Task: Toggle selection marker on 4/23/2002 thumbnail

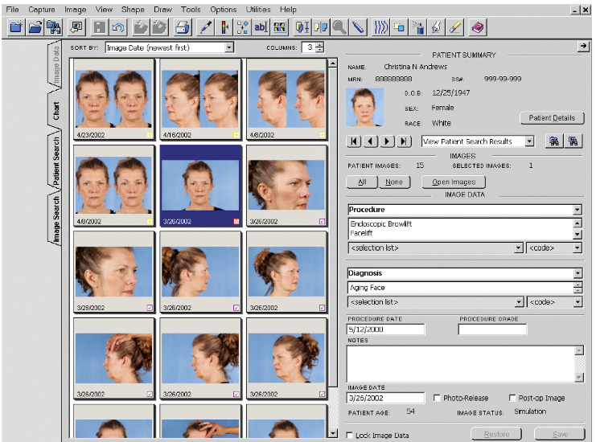Action: click(x=150, y=135)
